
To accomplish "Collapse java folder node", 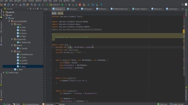I will tap(6, 18).
